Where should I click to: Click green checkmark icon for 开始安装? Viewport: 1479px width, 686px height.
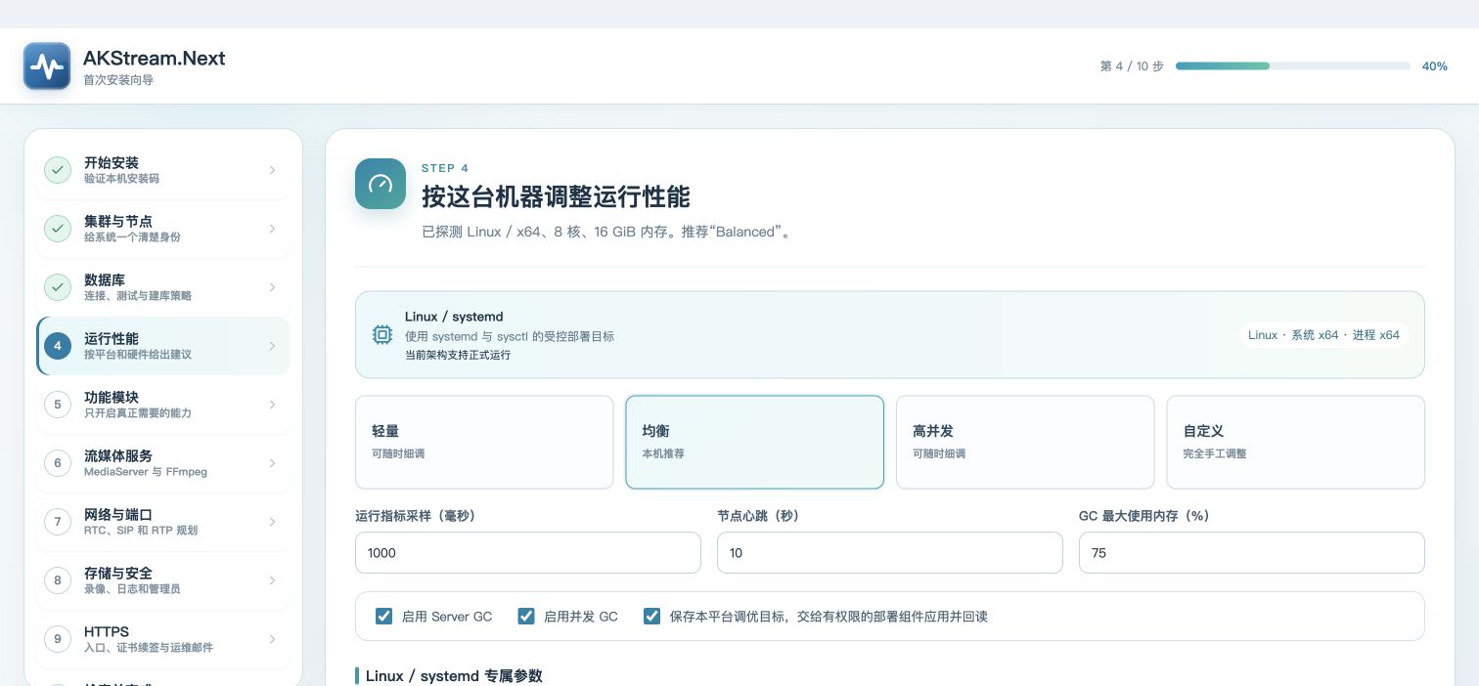point(58,170)
